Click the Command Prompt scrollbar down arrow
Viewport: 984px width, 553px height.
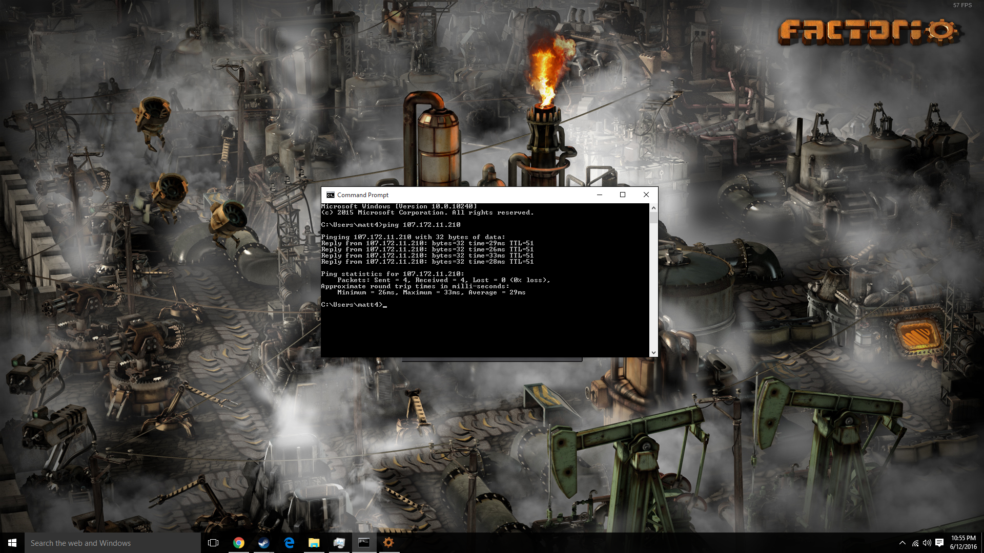(x=653, y=353)
